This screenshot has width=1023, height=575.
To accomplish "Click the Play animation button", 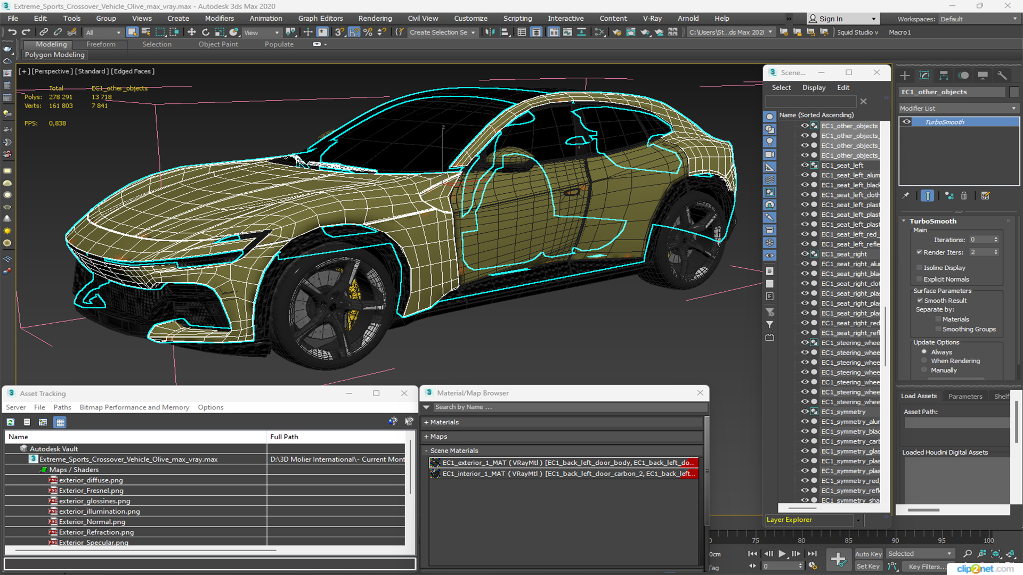I will 782,554.
